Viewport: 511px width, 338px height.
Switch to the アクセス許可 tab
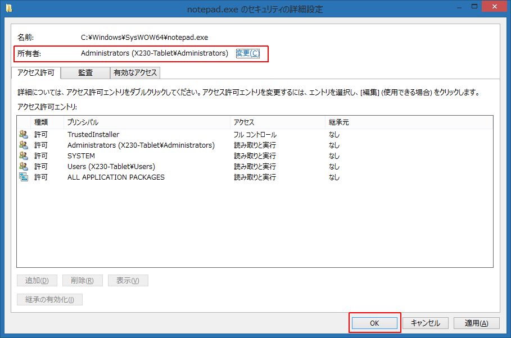click(x=36, y=72)
